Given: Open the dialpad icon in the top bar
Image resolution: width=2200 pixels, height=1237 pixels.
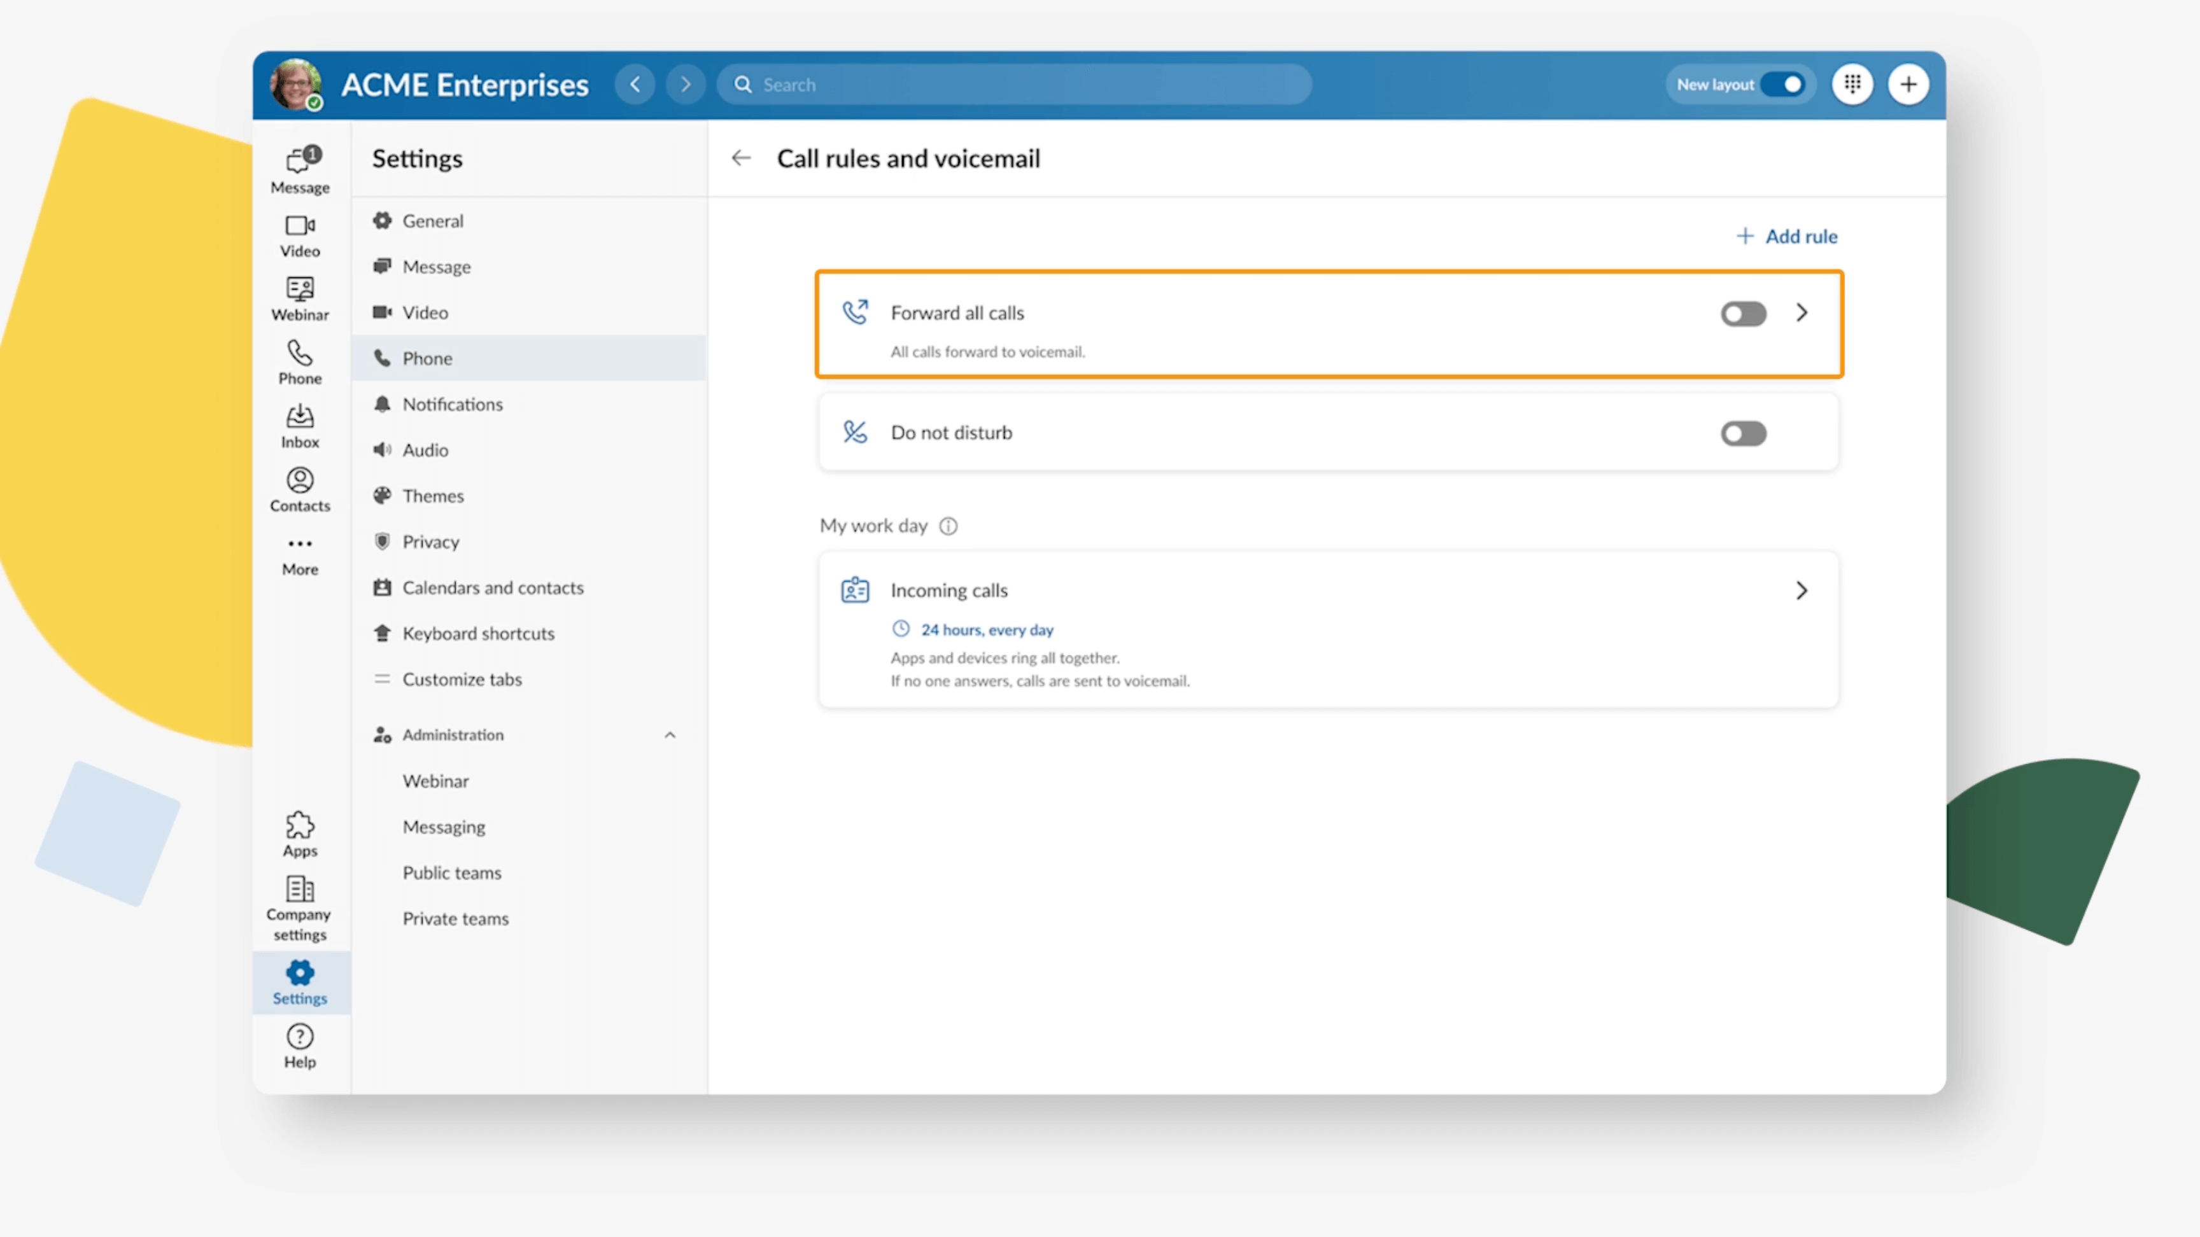Looking at the screenshot, I should tap(1852, 83).
